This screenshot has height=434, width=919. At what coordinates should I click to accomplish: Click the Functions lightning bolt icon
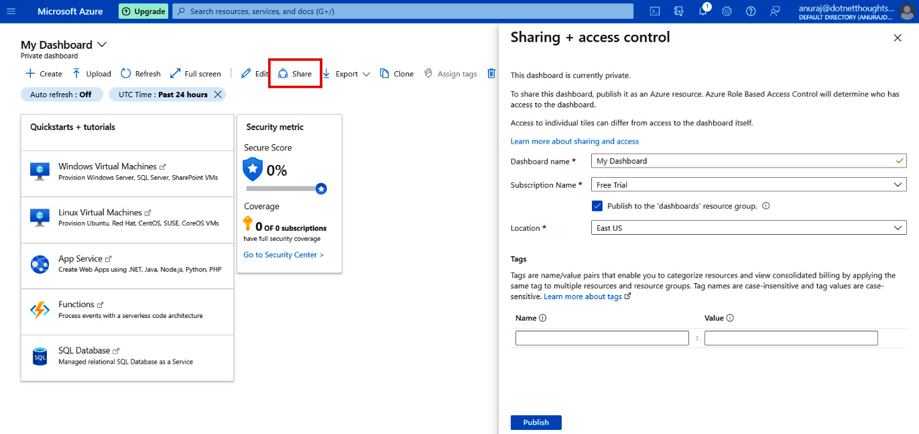(x=40, y=310)
